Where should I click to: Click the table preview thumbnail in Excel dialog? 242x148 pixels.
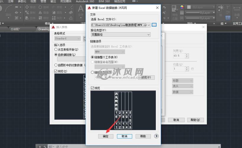[123, 110]
